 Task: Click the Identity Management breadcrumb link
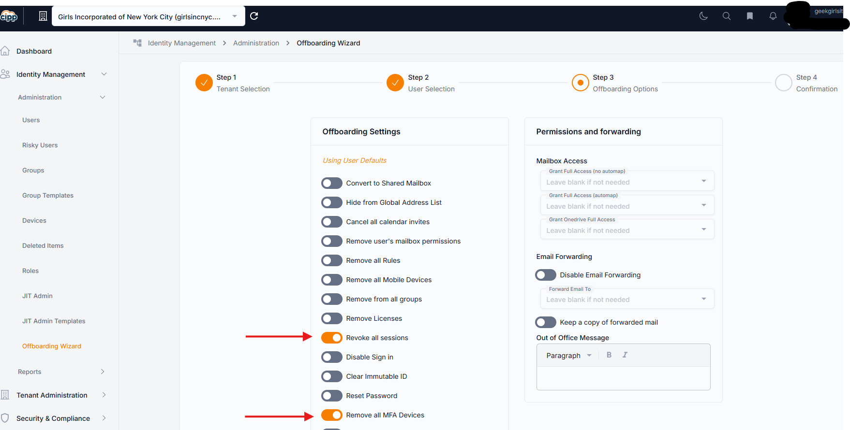click(x=182, y=43)
